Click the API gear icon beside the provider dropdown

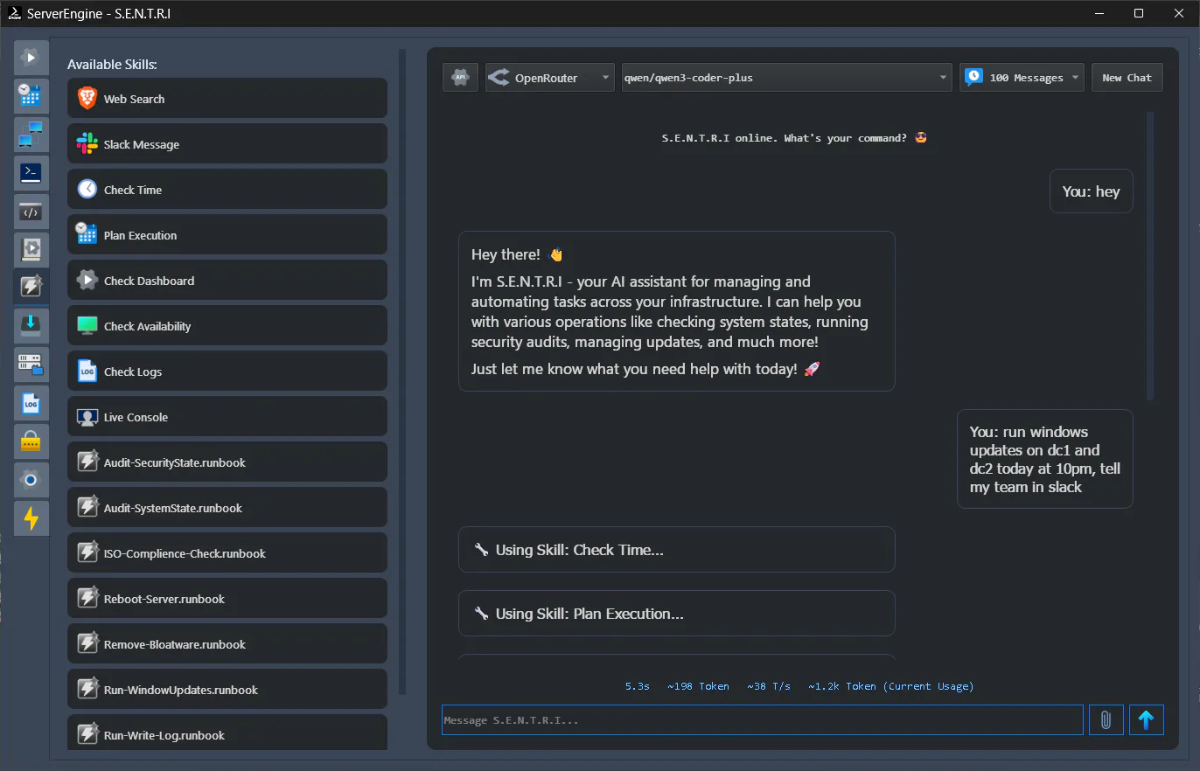click(460, 77)
